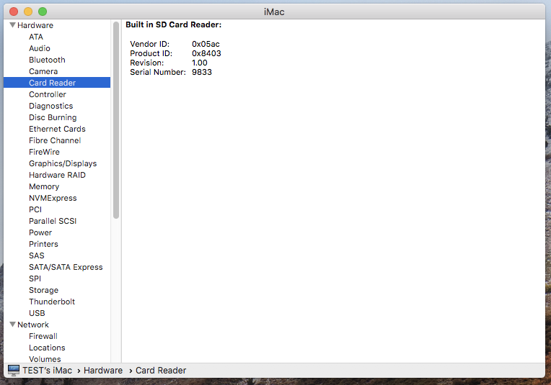Select USB in the Hardware list
Screen dimensions: 551x385
pyautogui.click(x=37, y=313)
